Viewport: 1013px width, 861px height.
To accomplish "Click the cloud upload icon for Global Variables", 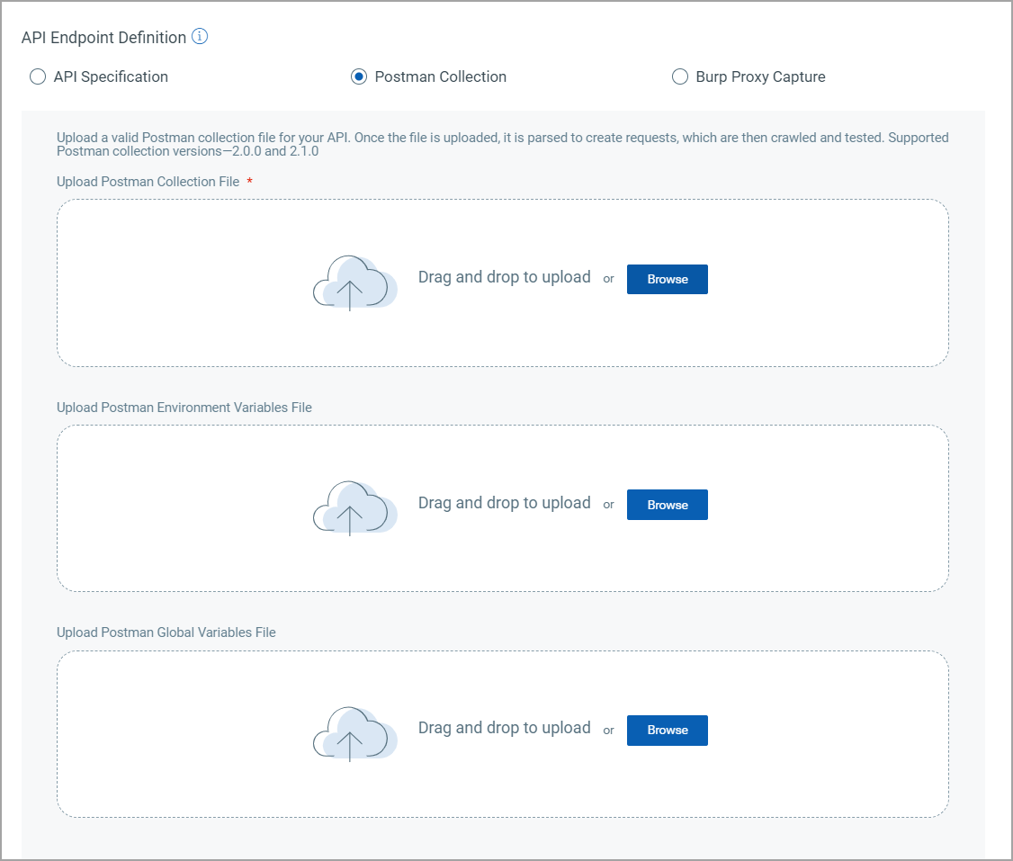I will [354, 734].
